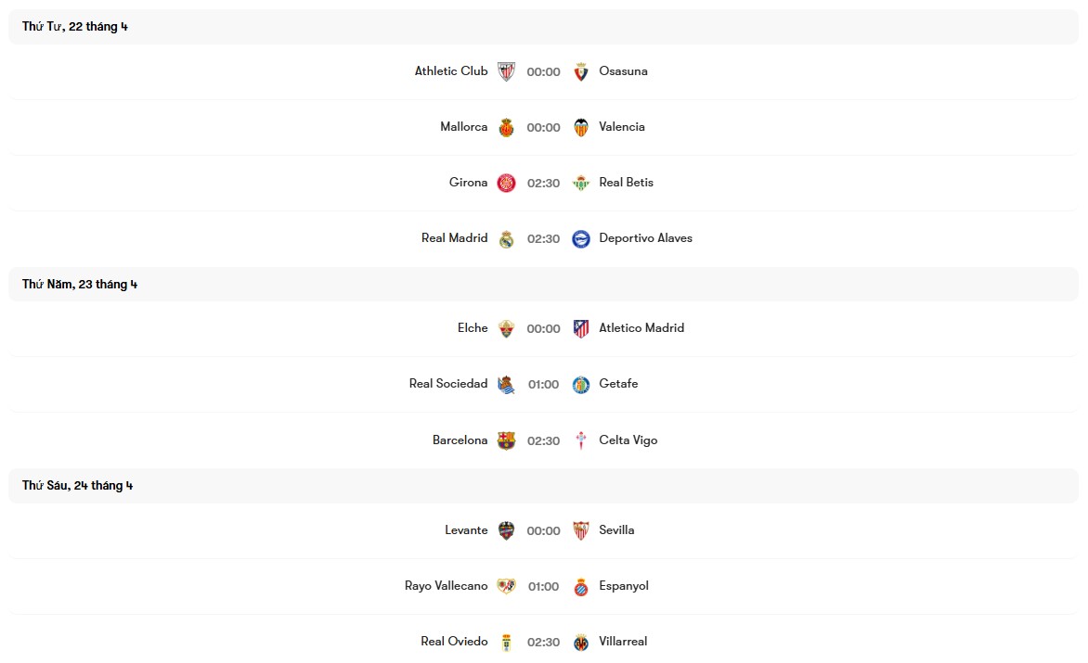This screenshot has width=1088, height=663.
Task: Select the Real Sociedad team name
Action: (x=447, y=384)
